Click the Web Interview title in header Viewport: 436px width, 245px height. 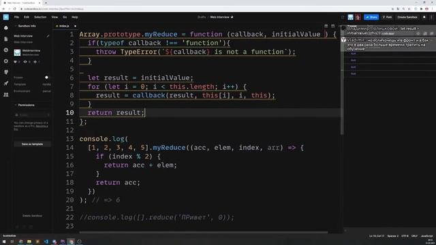click(219, 17)
